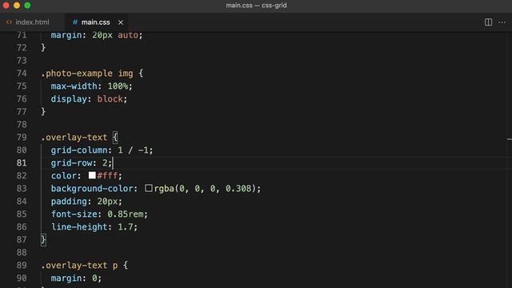
Task: Click the .overlay-text selector on line 79
Action: [74, 138]
